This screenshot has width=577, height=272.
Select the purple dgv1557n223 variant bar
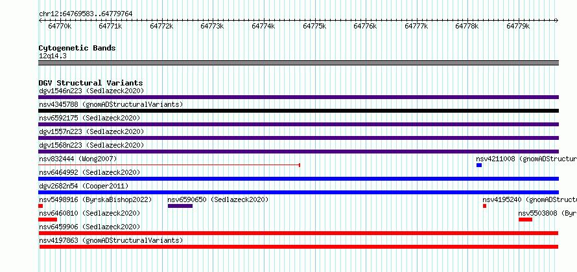[298, 138]
